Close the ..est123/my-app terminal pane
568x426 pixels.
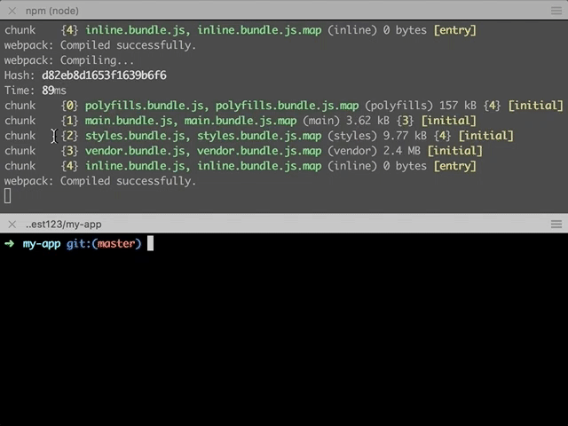[12, 225]
